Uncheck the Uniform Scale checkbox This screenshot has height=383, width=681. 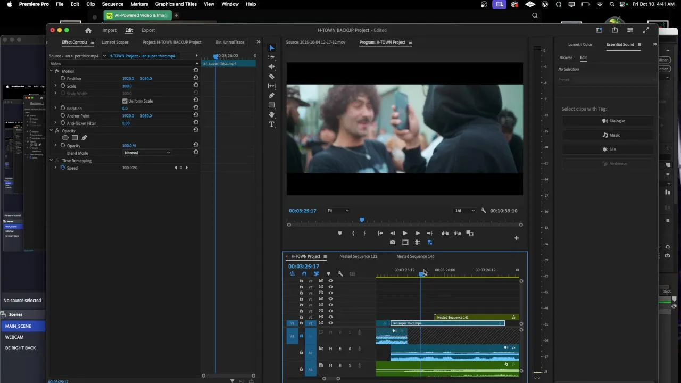click(x=125, y=101)
